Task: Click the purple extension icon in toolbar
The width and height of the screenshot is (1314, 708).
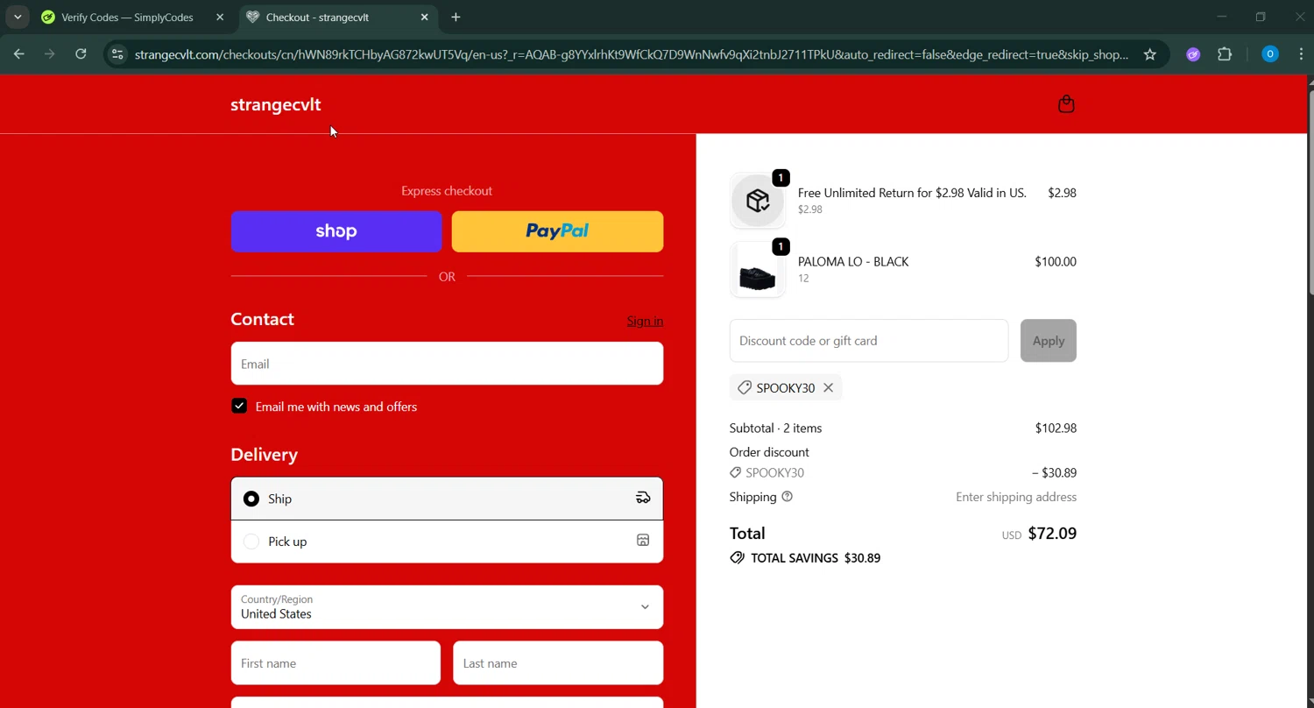Action: [x=1193, y=54]
